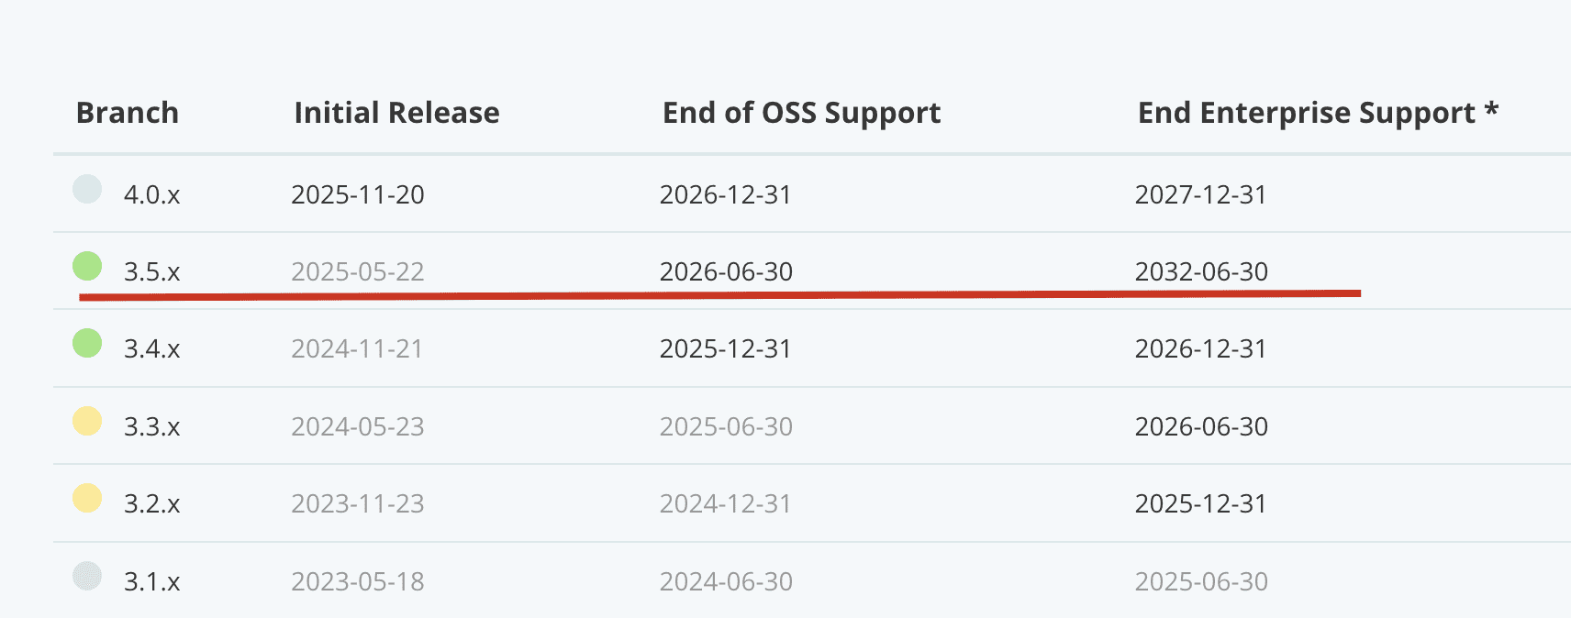Click the green status dot beside 3.5.x

coord(87,266)
